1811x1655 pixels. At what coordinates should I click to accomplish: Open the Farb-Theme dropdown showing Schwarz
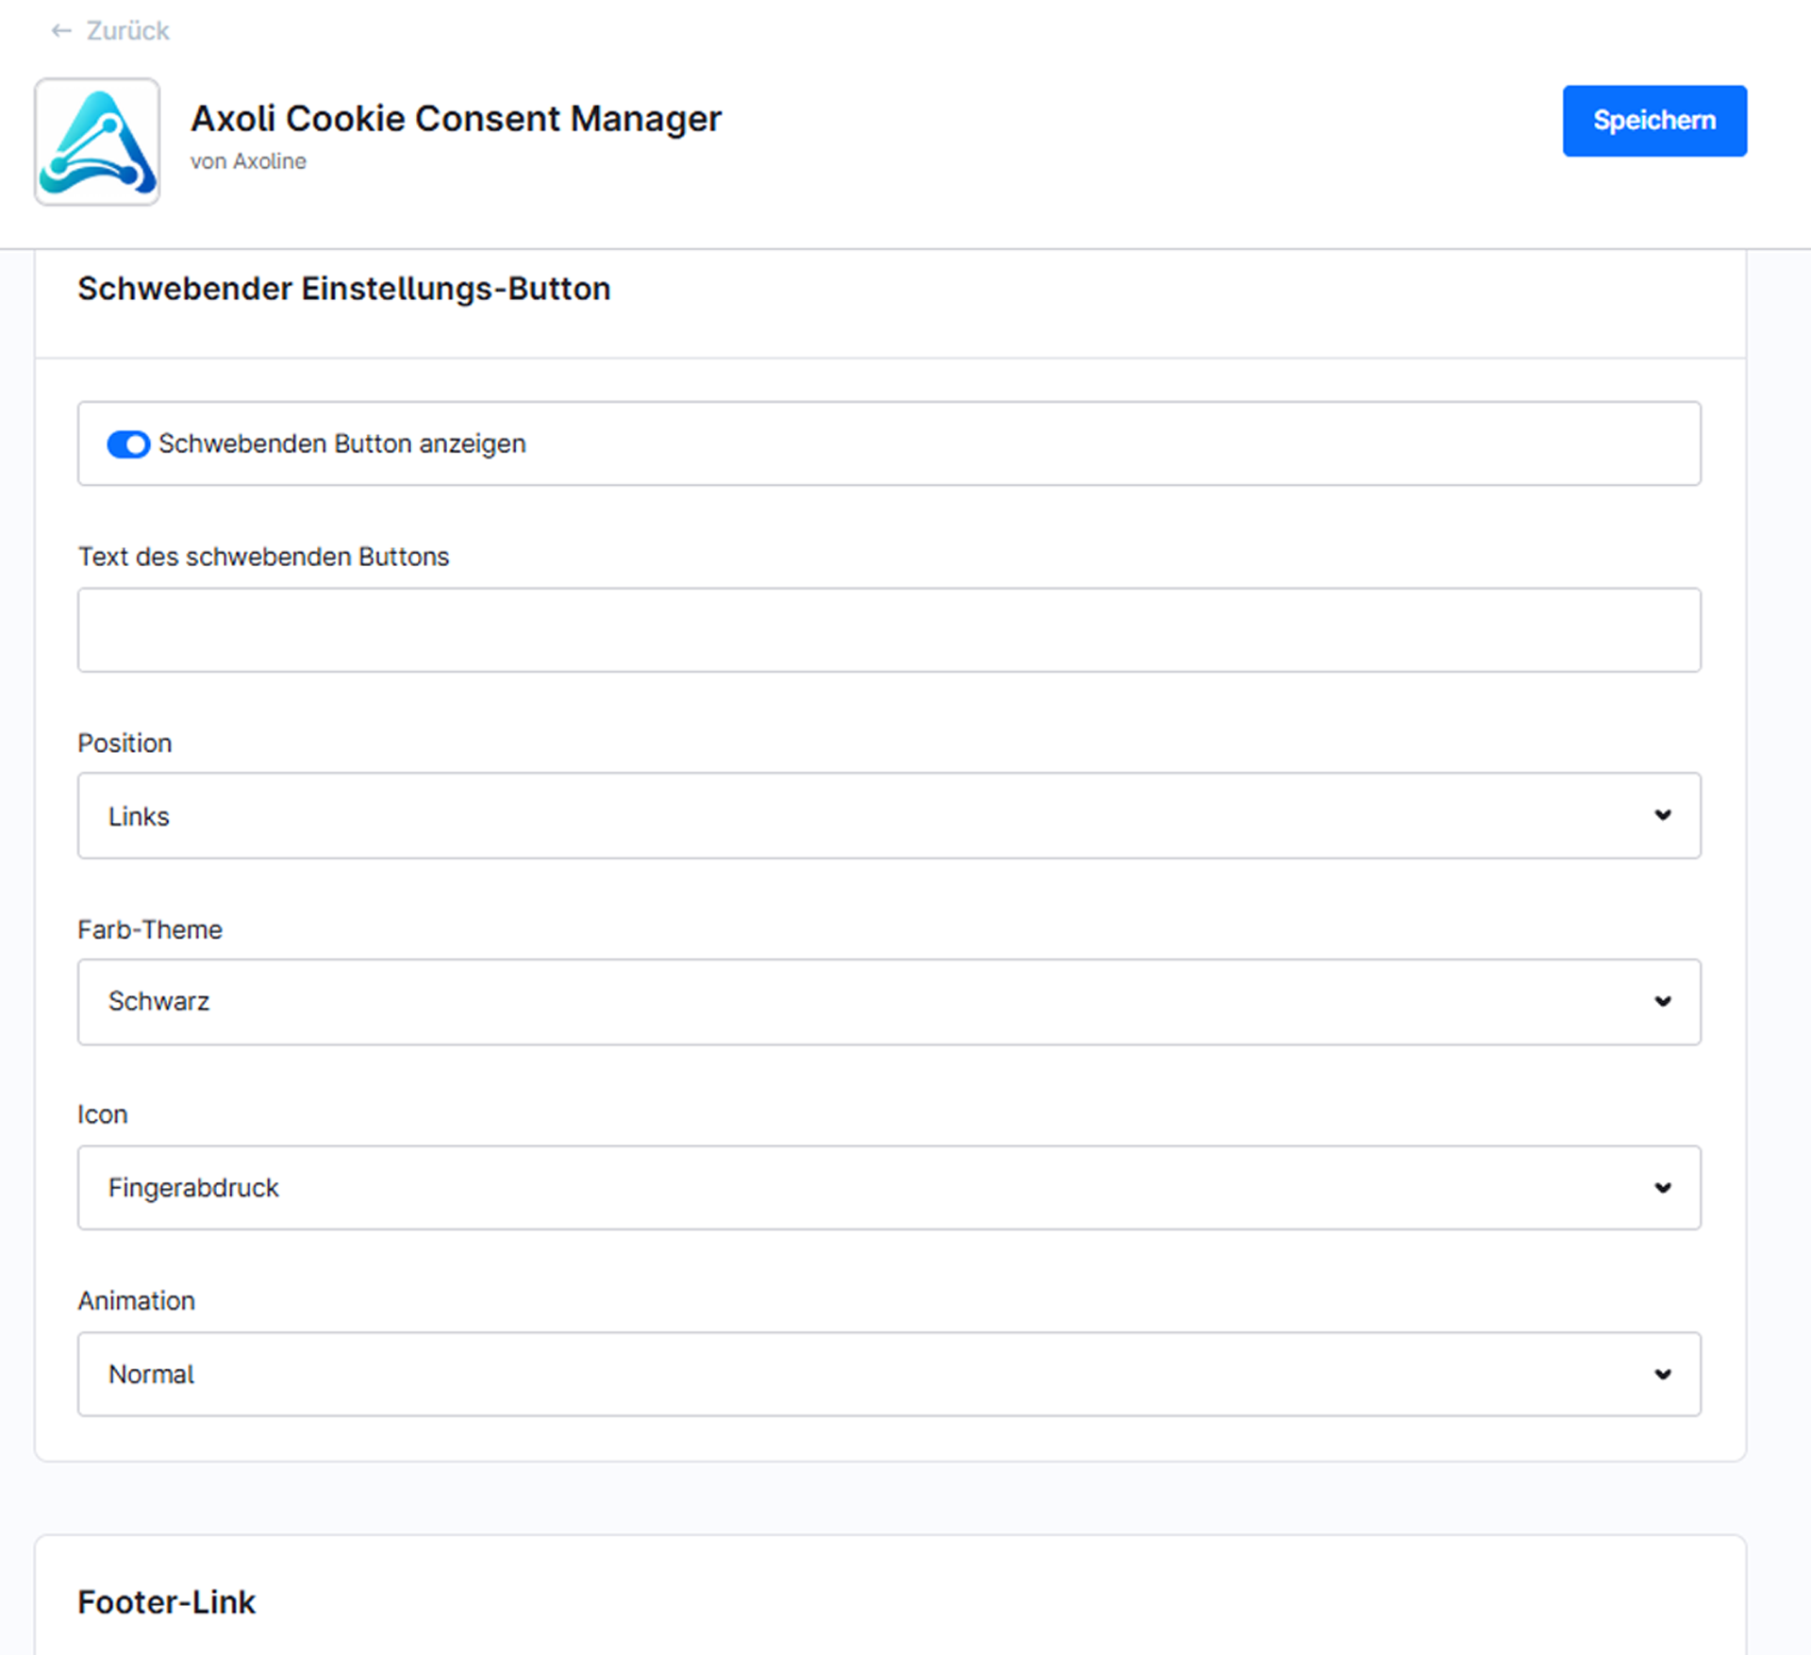[x=889, y=1001]
